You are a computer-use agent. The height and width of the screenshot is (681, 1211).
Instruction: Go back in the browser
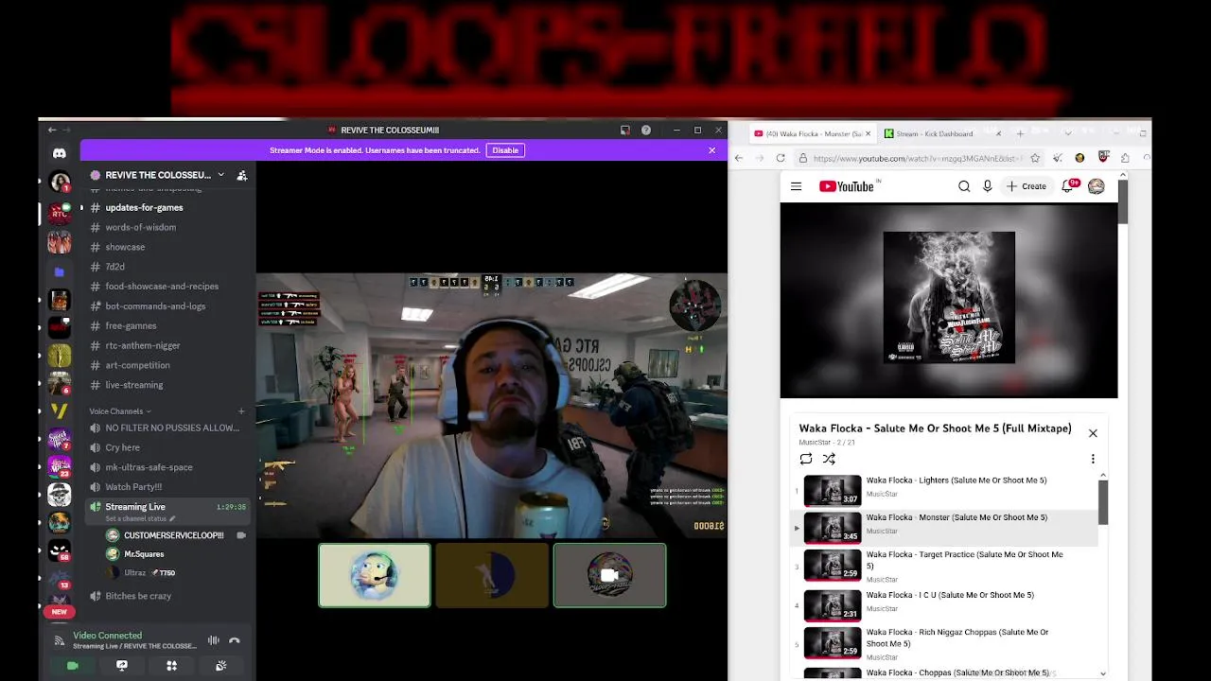tap(739, 158)
